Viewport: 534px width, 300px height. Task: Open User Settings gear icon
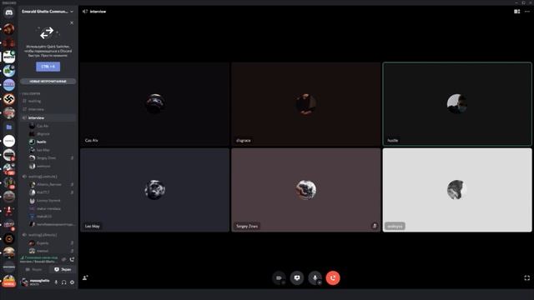tap(72, 282)
